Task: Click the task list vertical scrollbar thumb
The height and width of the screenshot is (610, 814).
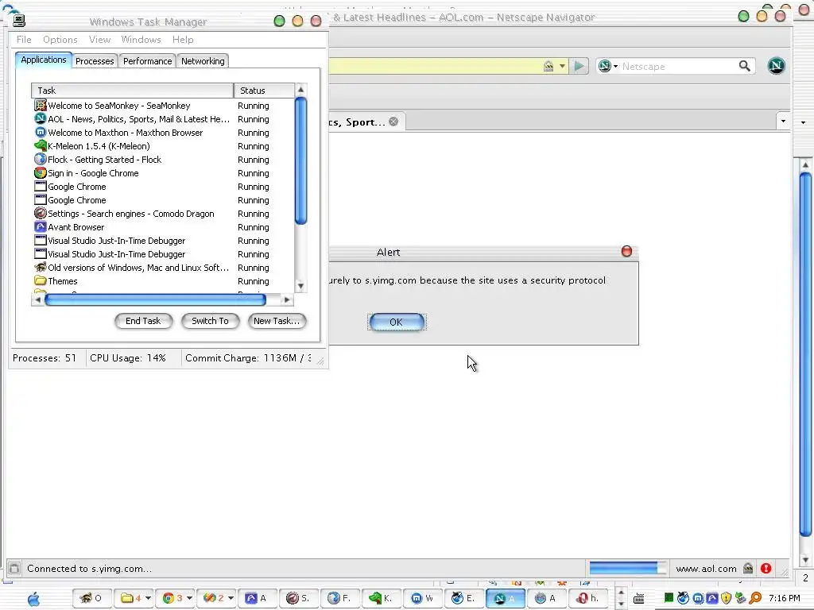Action: [300, 160]
